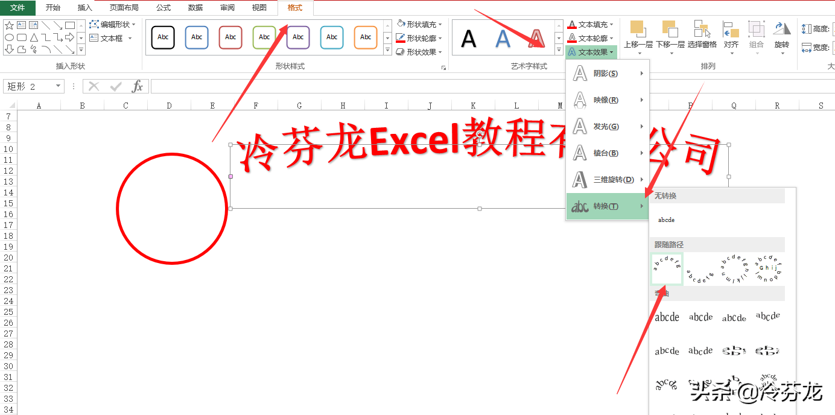Open Shape Fill (形状填充) dropdown
835x415 pixels.
pyautogui.click(x=419, y=24)
